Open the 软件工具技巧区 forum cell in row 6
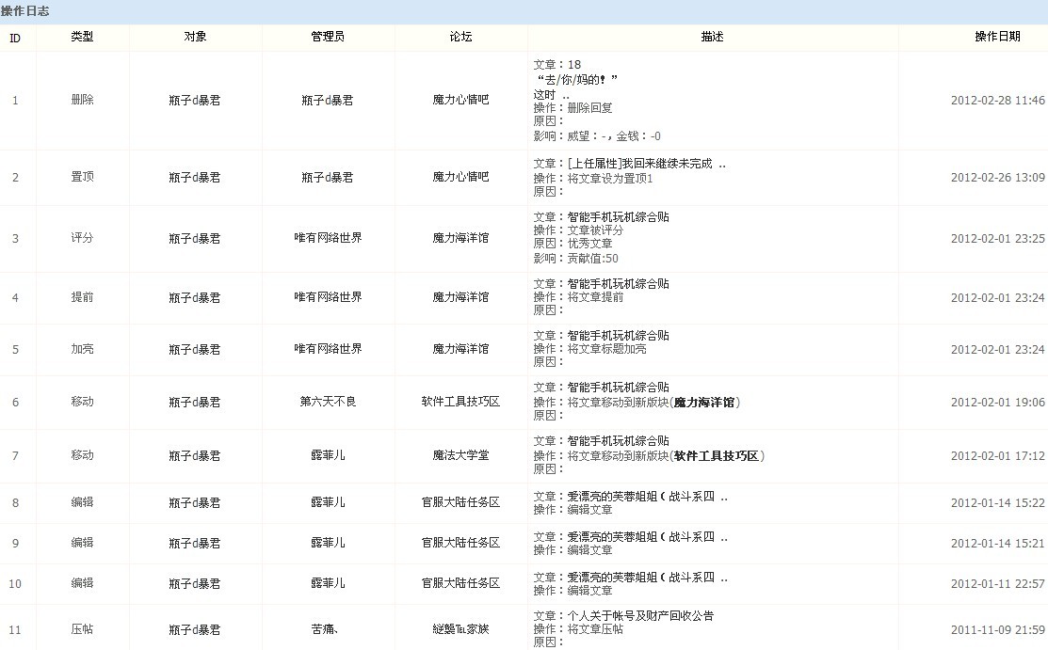 point(460,402)
